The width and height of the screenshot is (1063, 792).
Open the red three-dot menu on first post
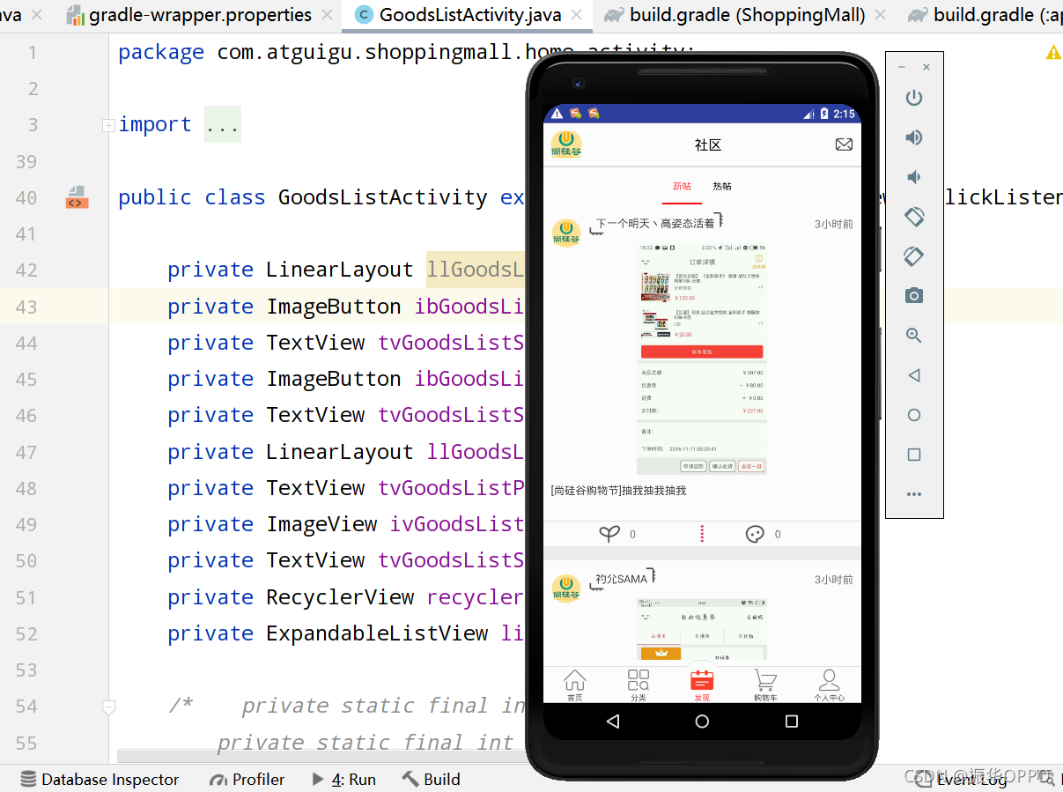tap(702, 533)
